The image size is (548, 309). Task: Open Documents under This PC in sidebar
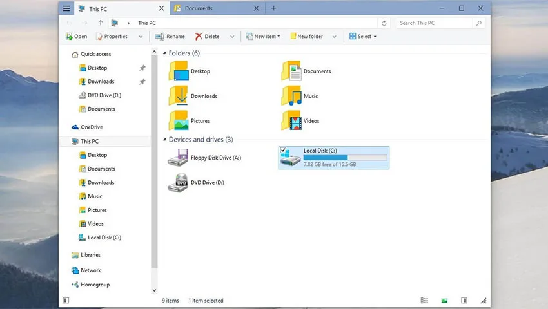97,169
